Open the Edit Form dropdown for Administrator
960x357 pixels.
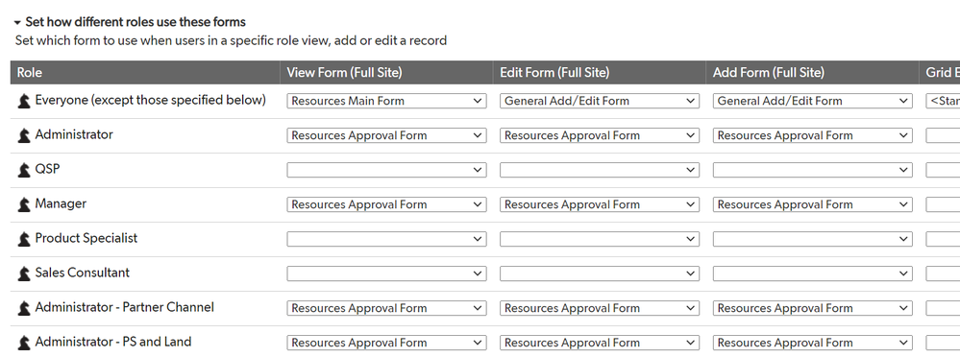pos(600,135)
